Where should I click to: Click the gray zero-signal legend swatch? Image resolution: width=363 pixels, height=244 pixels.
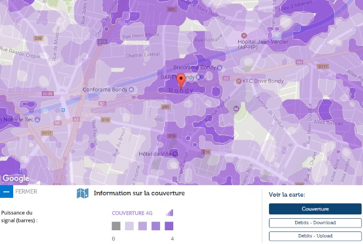(x=116, y=226)
